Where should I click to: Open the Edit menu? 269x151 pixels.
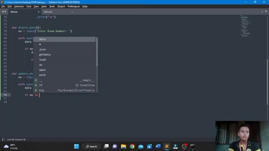coord(10,7)
